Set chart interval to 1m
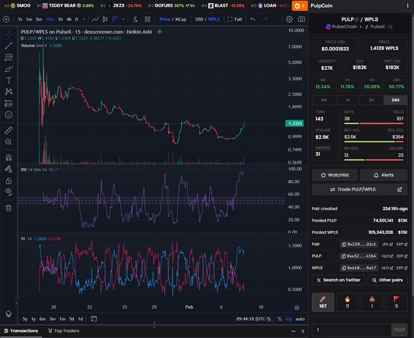Screen dimensions: 414x338 pyautogui.click(x=29, y=19)
